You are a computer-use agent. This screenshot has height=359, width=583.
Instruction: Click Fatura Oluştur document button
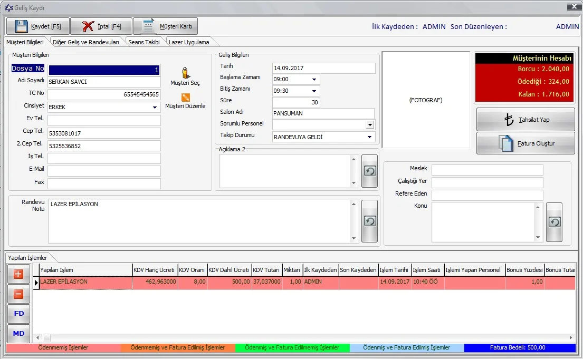[x=525, y=143]
